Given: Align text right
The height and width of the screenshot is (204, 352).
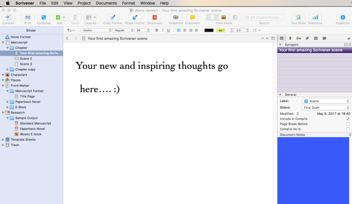Looking at the screenshot, I should 191,30.
